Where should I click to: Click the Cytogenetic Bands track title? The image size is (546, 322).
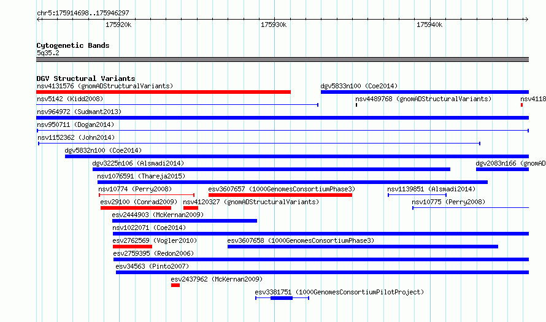tap(73, 45)
